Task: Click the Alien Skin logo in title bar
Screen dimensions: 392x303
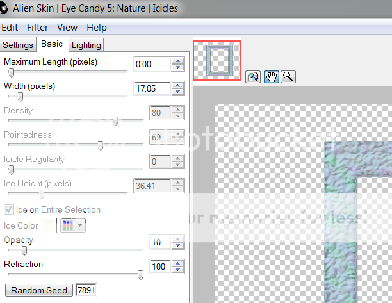Action: pyautogui.click(x=4, y=9)
